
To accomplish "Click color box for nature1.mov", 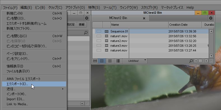I will point(99,36).
